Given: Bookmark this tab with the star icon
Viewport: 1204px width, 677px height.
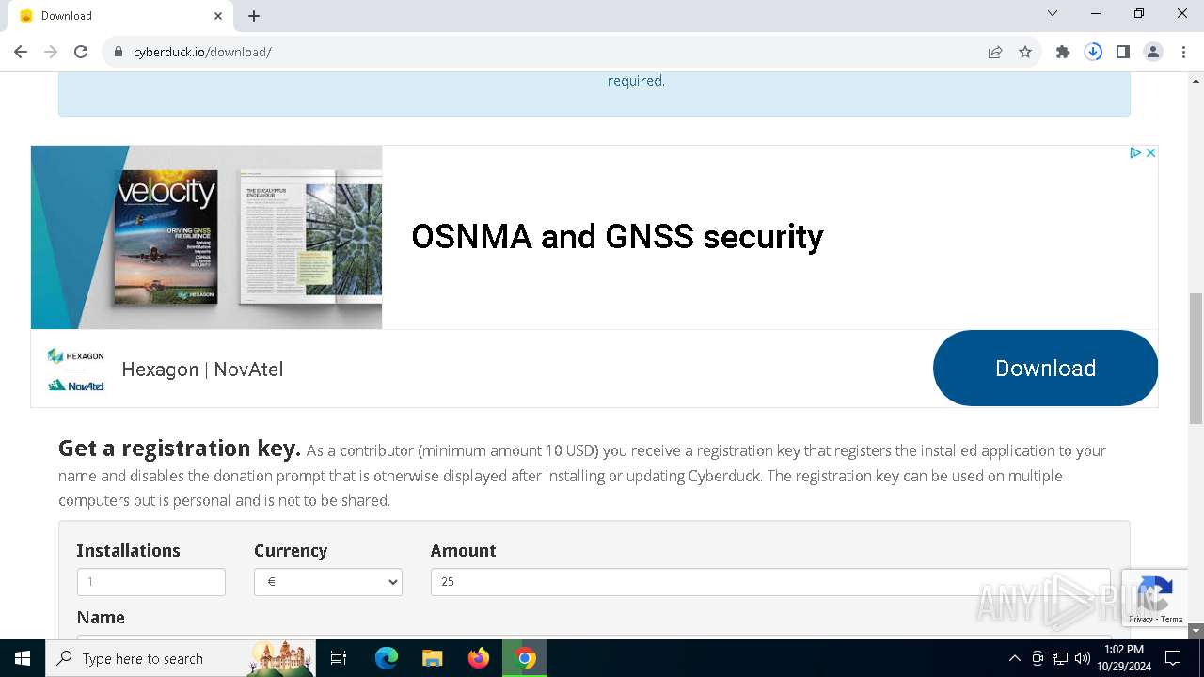Looking at the screenshot, I should tap(1025, 52).
